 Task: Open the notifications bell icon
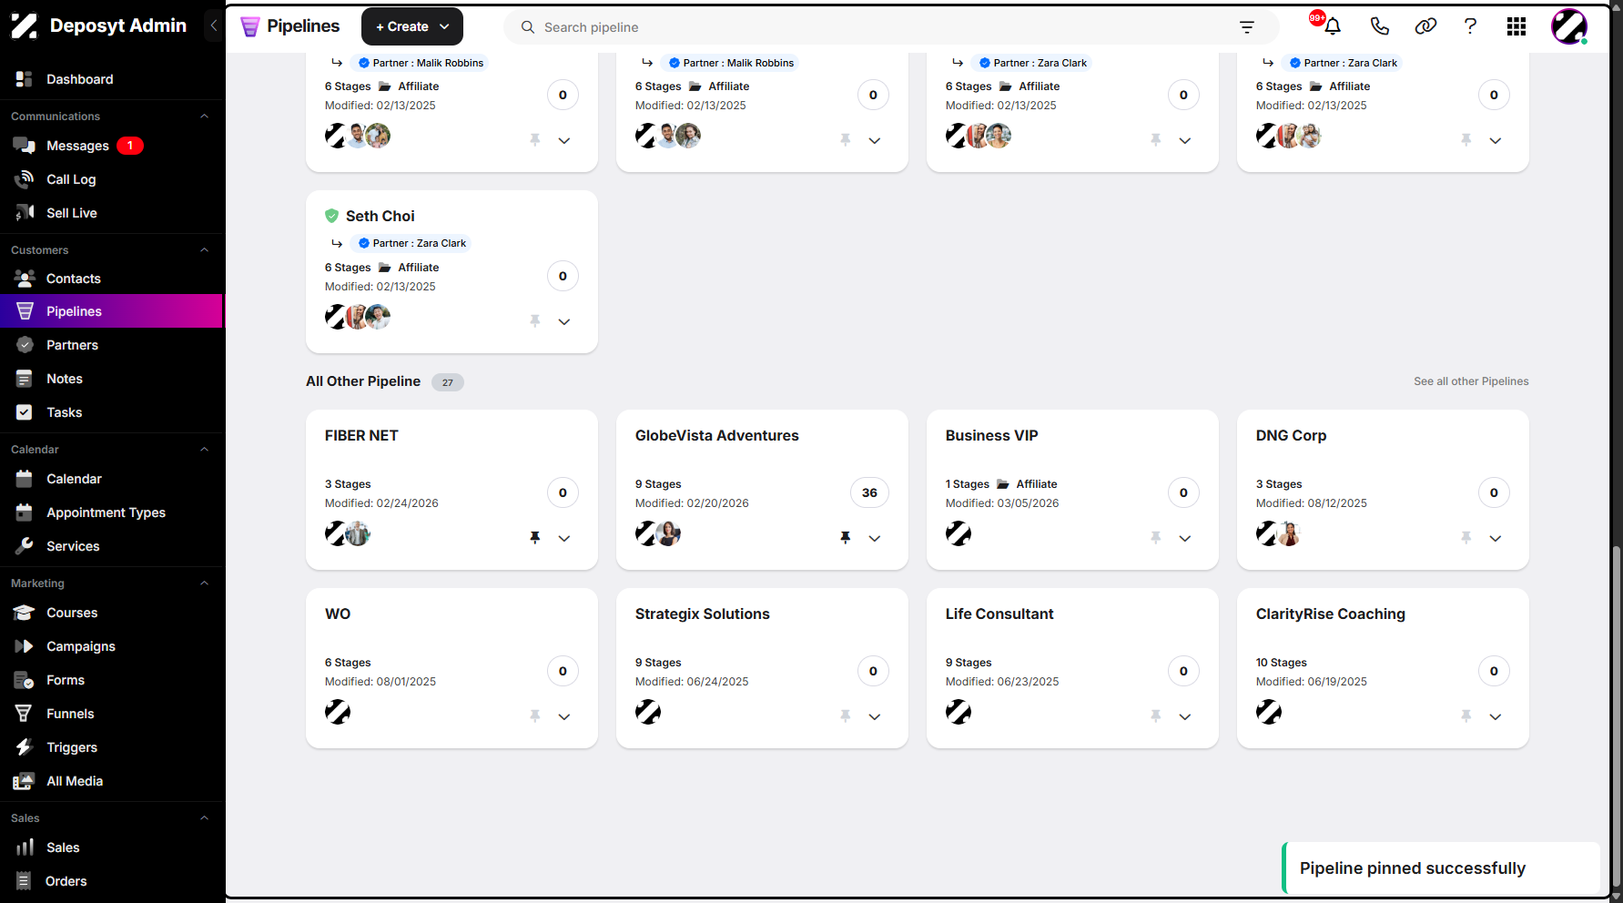tap(1332, 26)
